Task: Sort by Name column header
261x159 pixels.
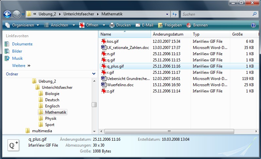Action: click(125, 34)
